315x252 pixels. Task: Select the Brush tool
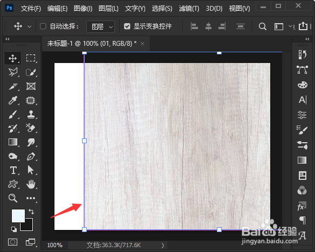point(12,114)
